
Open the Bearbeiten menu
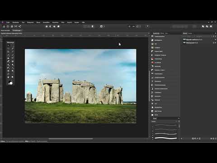point(16,22)
